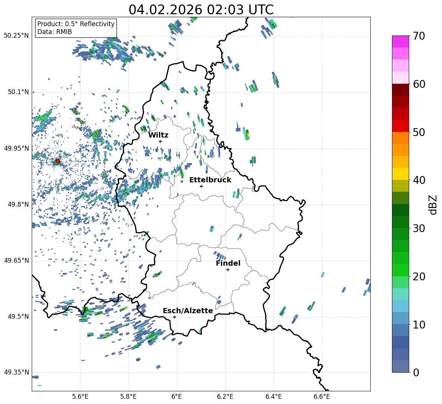Select the Ettelbruck city label
442x404 pixels.
[x=210, y=180]
